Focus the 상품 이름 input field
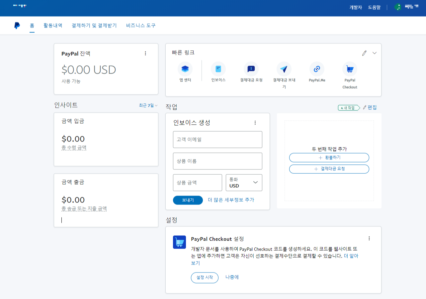This screenshot has width=426, height=299. pos(217,161)
